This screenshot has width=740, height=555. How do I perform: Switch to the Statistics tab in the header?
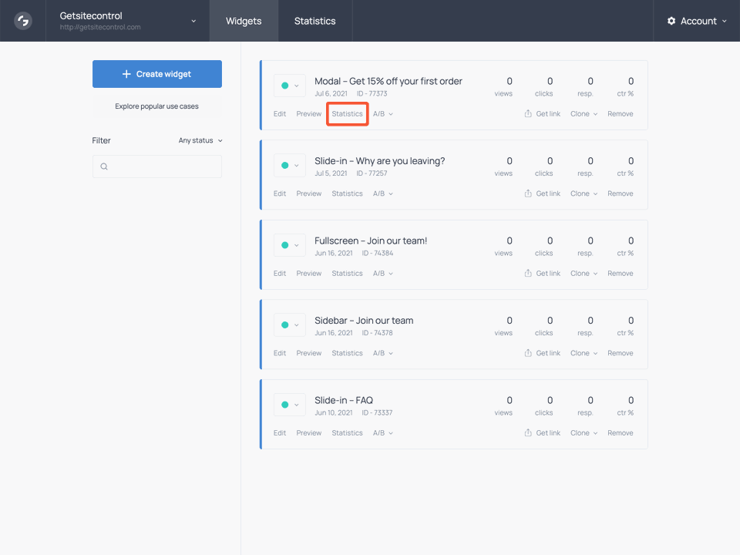314,21
